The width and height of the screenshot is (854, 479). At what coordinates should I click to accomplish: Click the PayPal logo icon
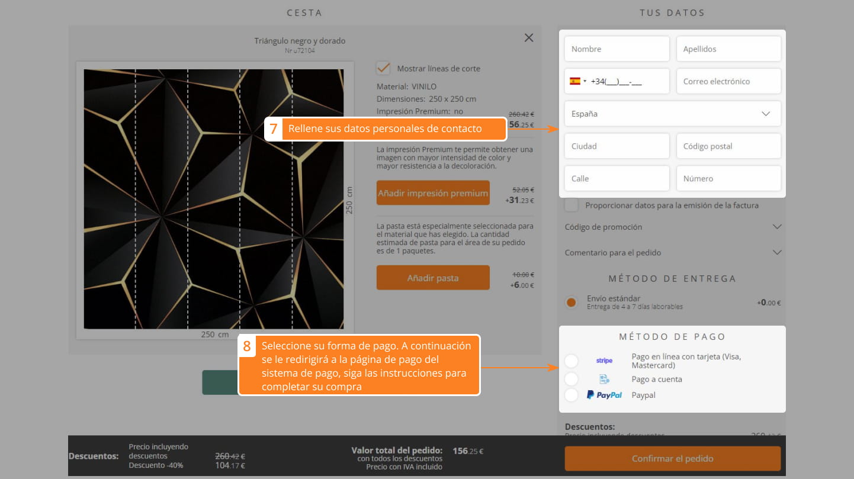(x=604, y=395)
